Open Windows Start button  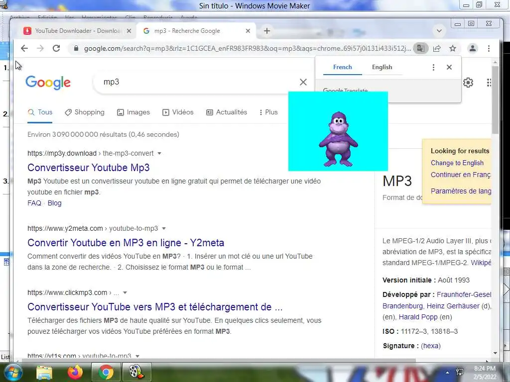[x=12, y=372]
